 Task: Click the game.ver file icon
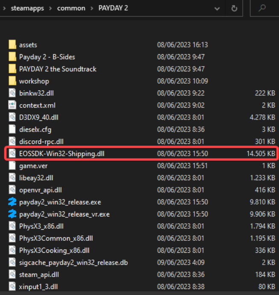(x=12, y=166)
